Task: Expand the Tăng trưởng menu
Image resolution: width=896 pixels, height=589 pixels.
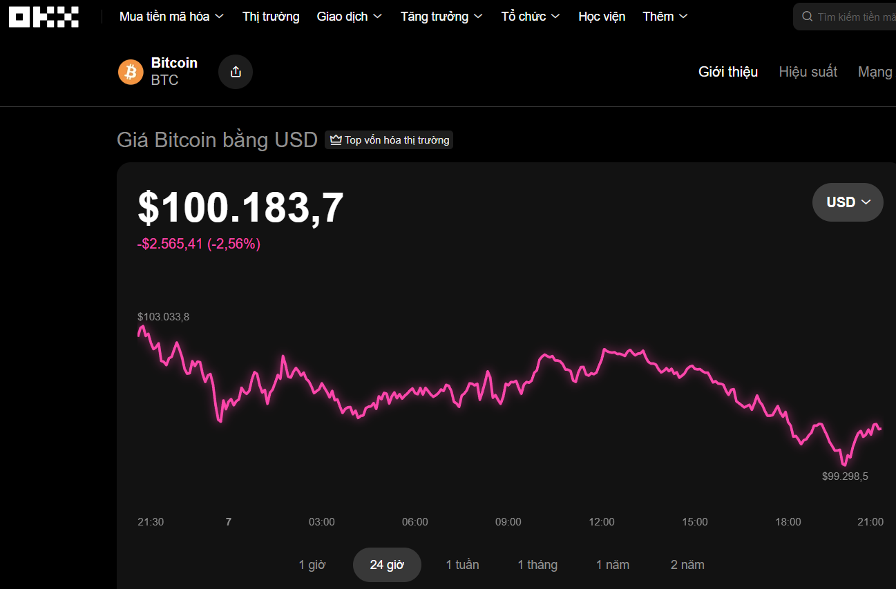Action: coord(441,17)
